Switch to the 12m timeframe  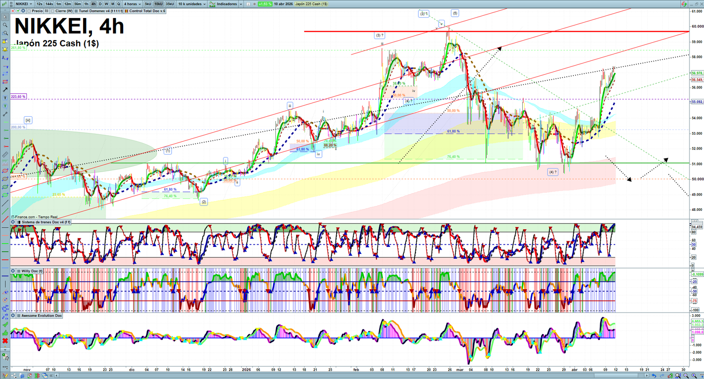67,4
